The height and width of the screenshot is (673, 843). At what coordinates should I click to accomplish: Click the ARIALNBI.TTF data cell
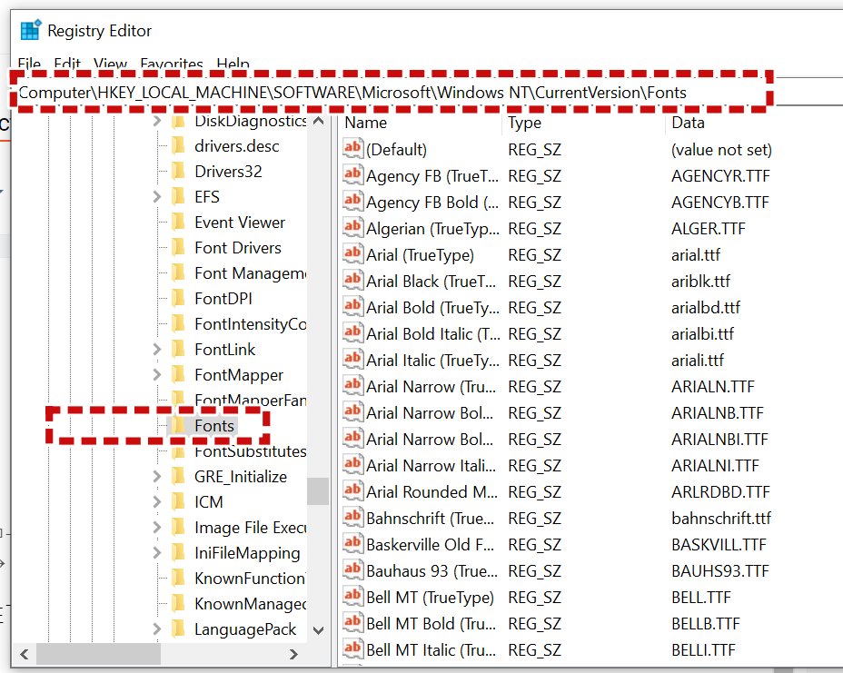pyautogui.click(x=719, y=440)
